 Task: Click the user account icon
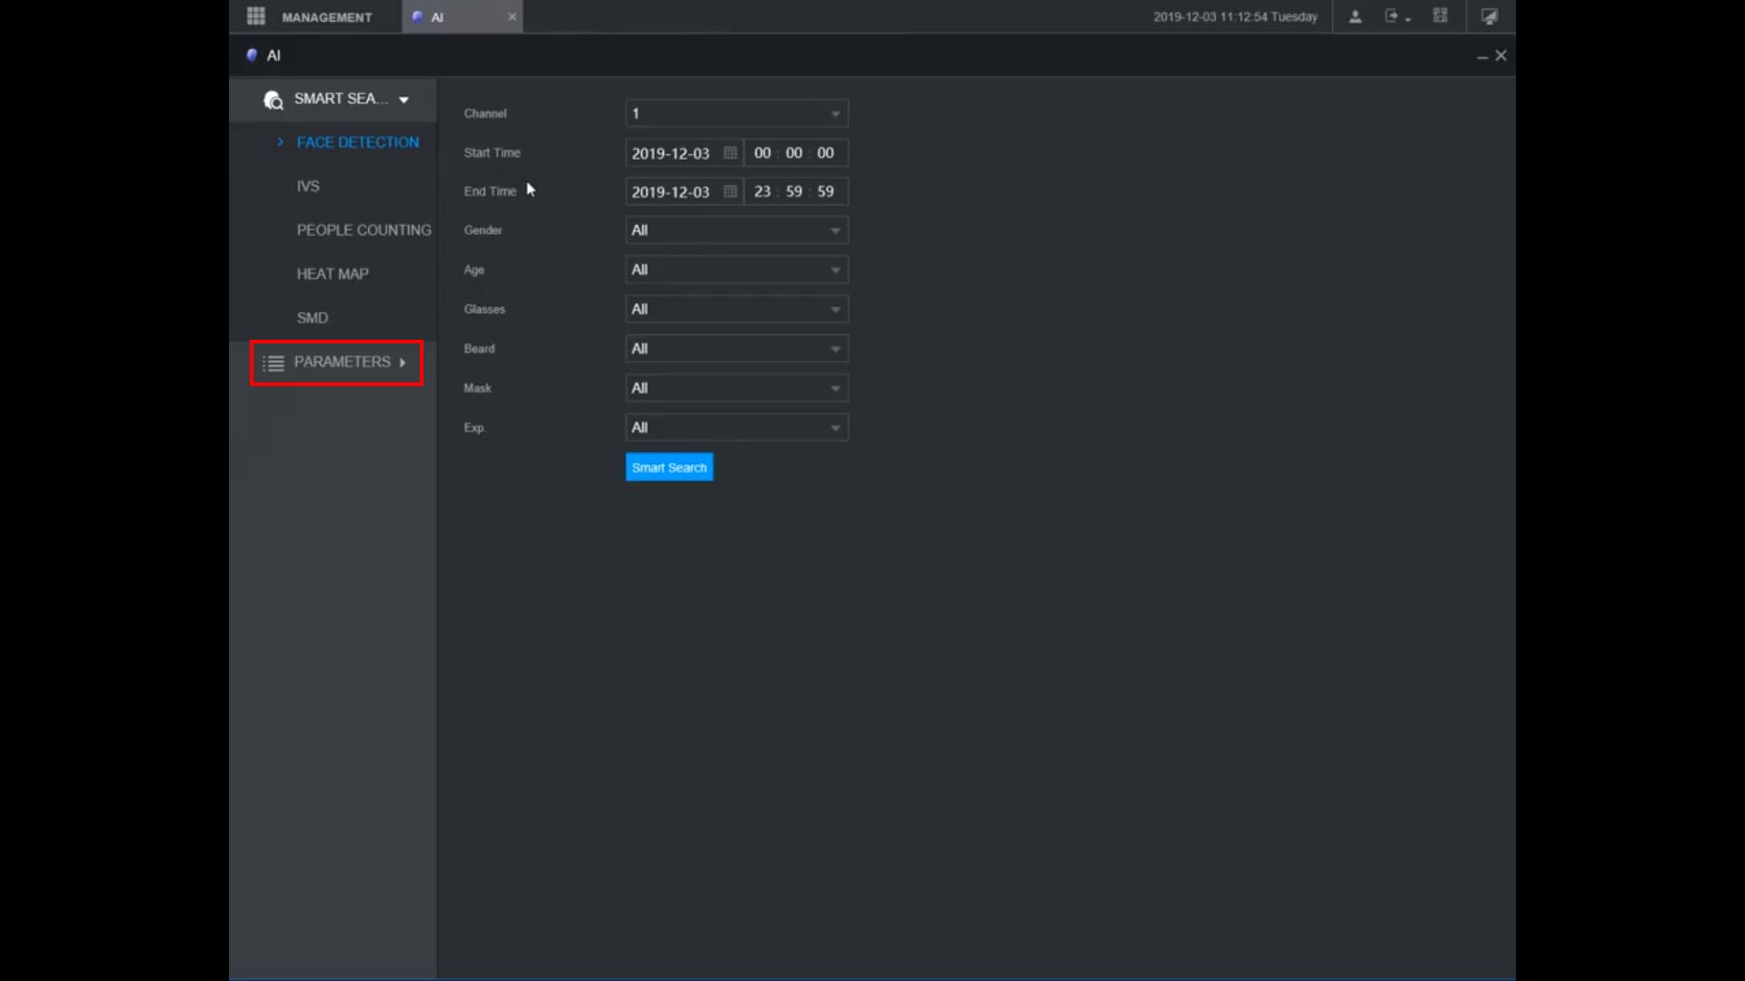tap(1355, 16)
